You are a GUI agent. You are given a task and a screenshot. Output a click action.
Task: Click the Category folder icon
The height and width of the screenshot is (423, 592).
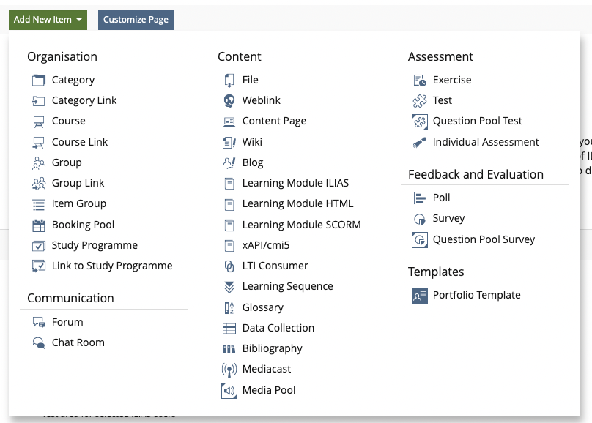39,80
